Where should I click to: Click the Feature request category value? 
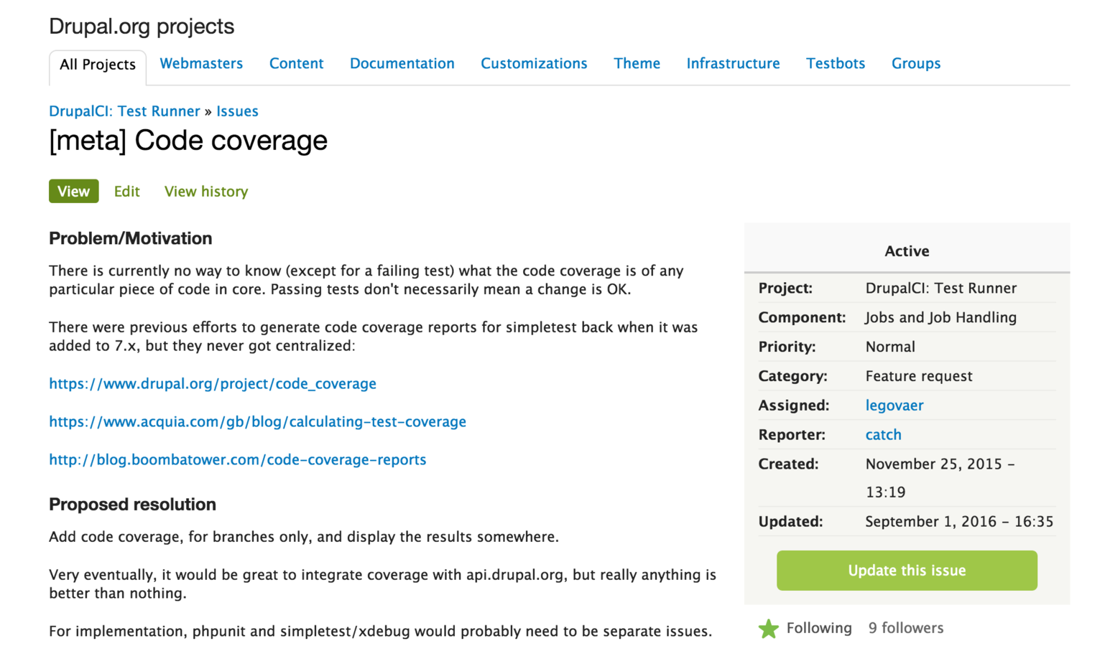[919, 376]
